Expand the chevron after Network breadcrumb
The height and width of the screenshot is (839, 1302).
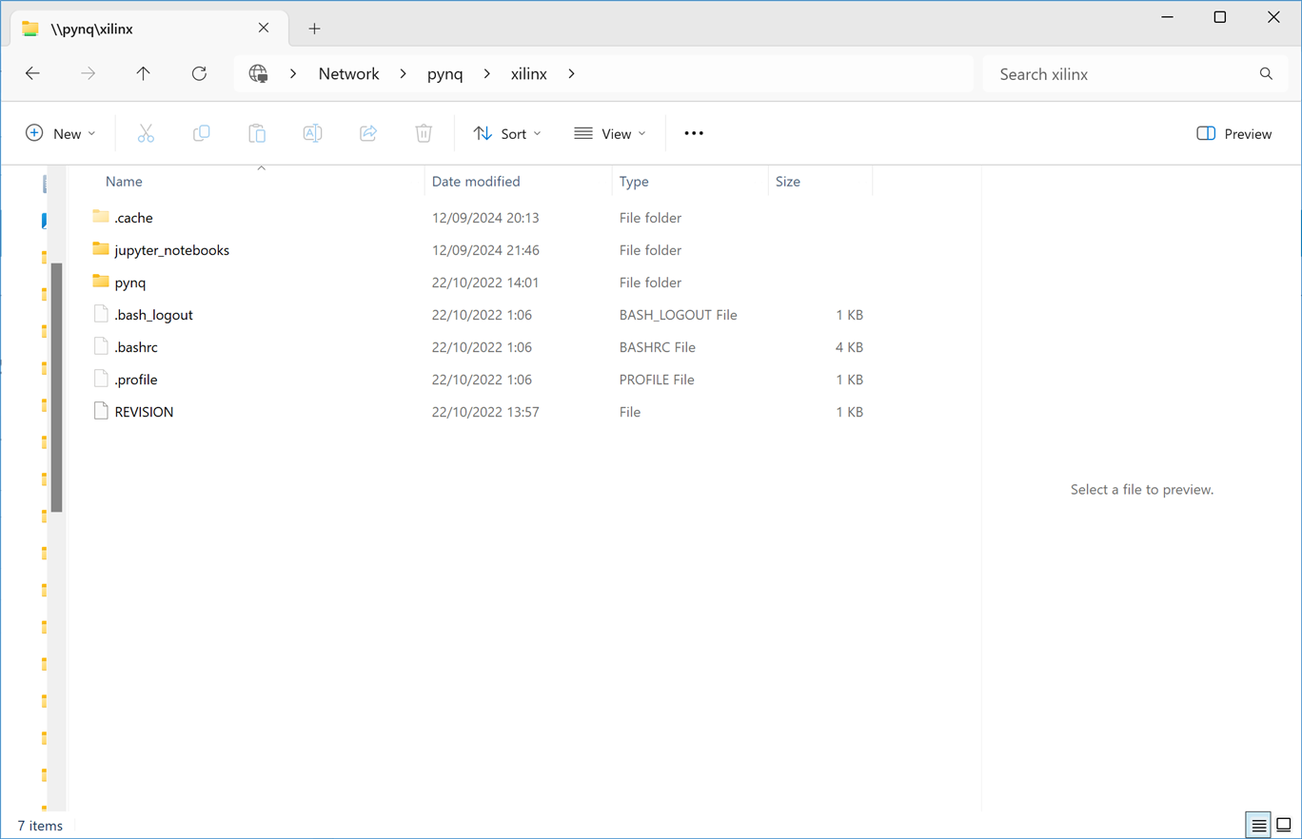(x=404, y=74)
